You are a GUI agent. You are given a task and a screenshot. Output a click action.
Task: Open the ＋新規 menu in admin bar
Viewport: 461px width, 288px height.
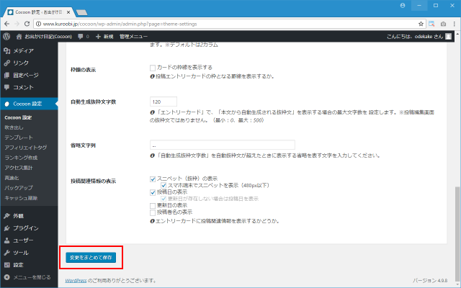pyautogui.click(x=104, y=35)
